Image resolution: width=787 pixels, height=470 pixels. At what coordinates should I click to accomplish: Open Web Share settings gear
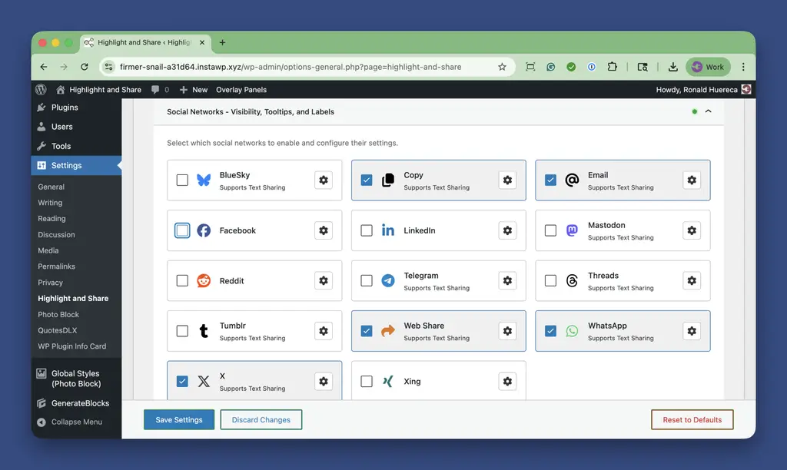507,331
